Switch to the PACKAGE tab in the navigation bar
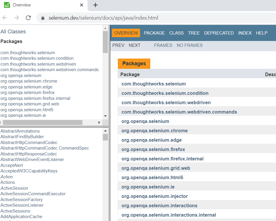Viewport: 276px width, 221px height. (x=154, y=33)
